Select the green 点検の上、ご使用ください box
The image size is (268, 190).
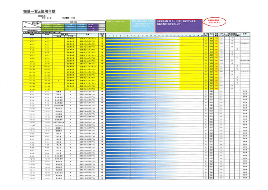[118, 26]
